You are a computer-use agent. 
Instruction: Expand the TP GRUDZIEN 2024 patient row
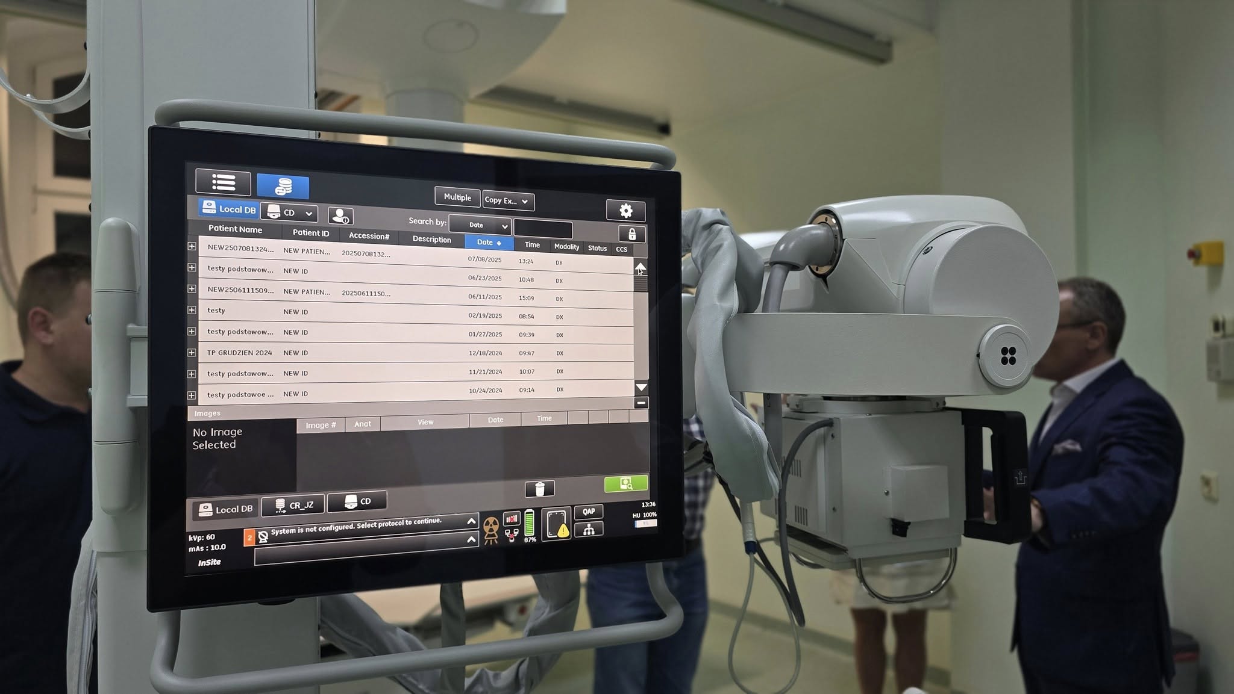click(x=192, y=353)
